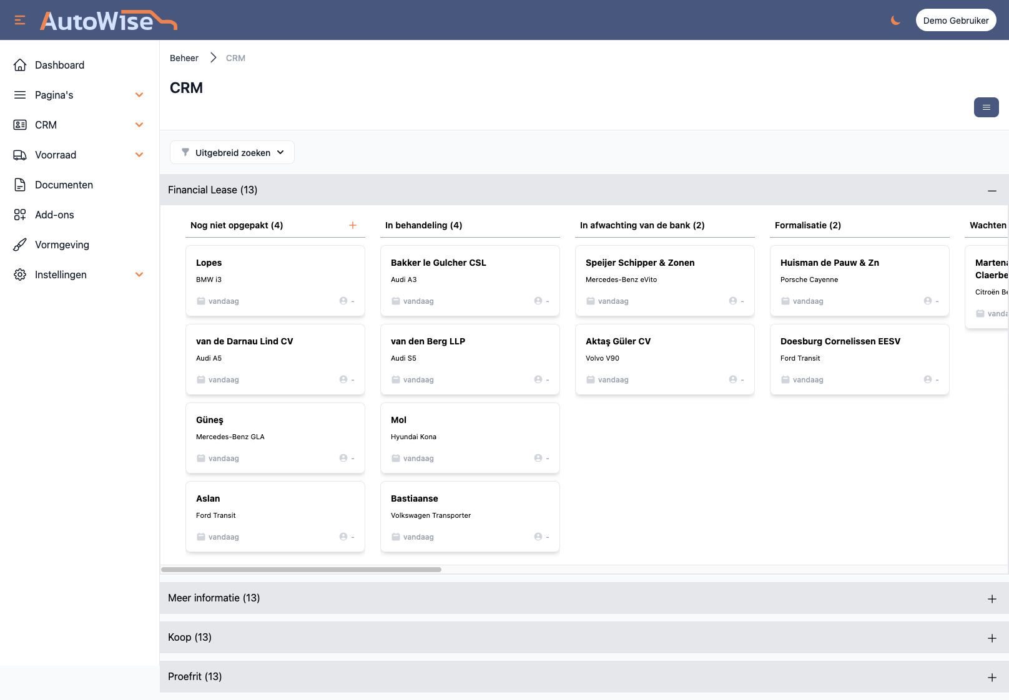The image size is (1009, 700).
Task: Expand the Voorraad chevron
Action: (x=139, y=155)
